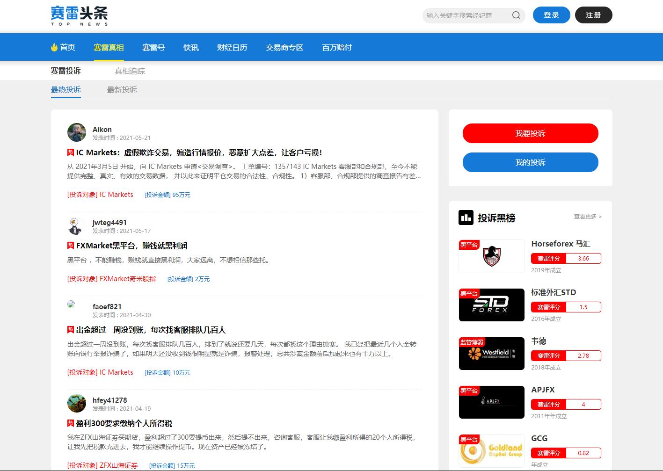Open the STD Forex logo thumbnail
The height and width of the screenshot is (471, 663).
click(491, 305)
